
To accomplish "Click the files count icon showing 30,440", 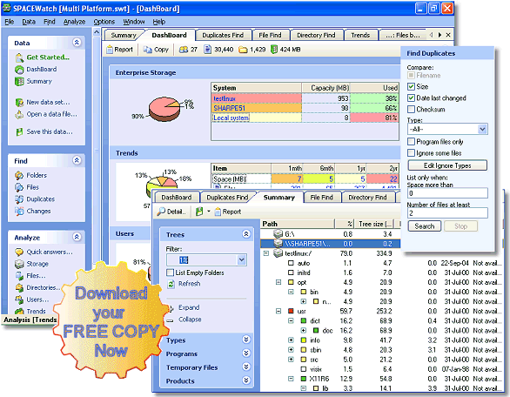I will 207,50.
